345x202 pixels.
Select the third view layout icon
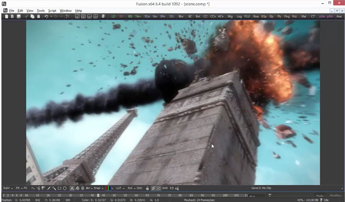[90, 16]
